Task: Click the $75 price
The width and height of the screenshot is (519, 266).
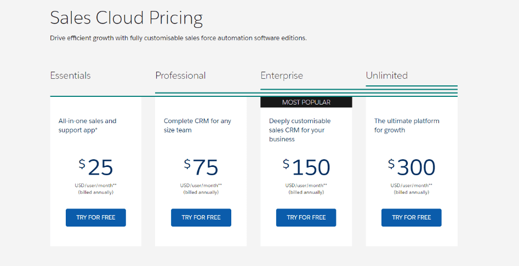Action: pyautogui.click(x=201, y=167)
